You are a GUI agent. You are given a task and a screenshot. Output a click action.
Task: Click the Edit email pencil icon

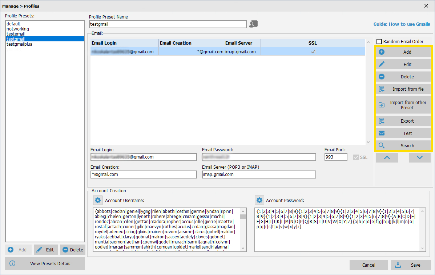tap(382, 64)
